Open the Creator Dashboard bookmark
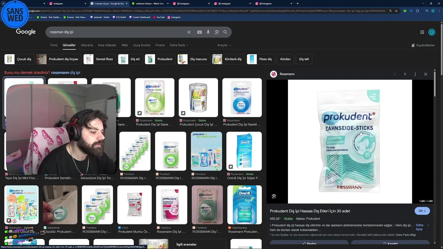Viewport: 443px width, 249px height. [139, 17]
